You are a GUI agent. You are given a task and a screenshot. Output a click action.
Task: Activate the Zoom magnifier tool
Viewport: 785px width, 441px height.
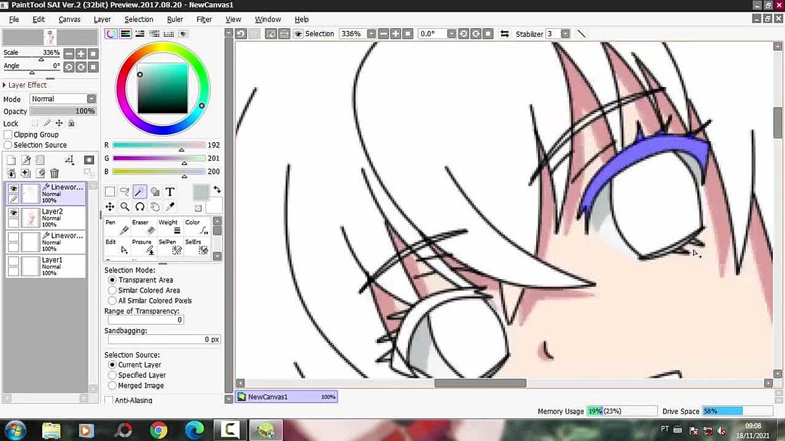(124, 207)
